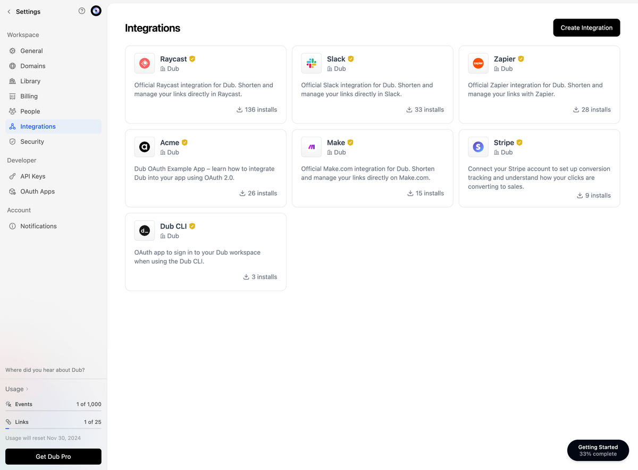
Task: Click the Stripe logo icon
Action: coord(478,147)
